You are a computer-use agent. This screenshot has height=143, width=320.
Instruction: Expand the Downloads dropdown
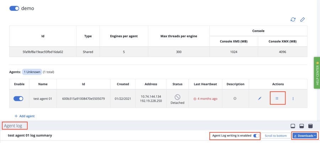point(305,136)
